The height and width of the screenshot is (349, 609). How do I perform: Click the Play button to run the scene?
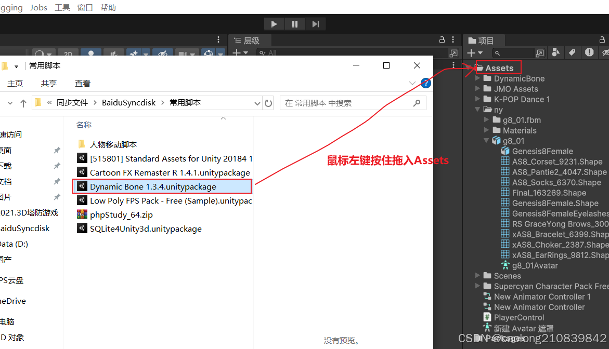[x=274, y=23]
